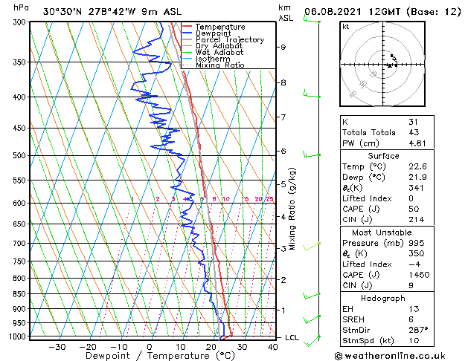The width and height of the screenshot is (468, 361).
Task: Click the LCL marker on the altitude axis
Action: pyautogui.click(x=293, y=337)
